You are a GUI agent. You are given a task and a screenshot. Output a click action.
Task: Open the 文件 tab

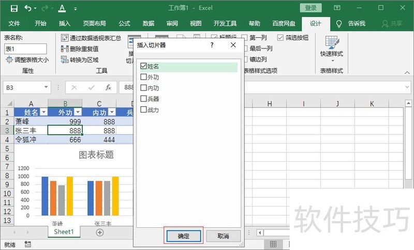tap(14, 23)
